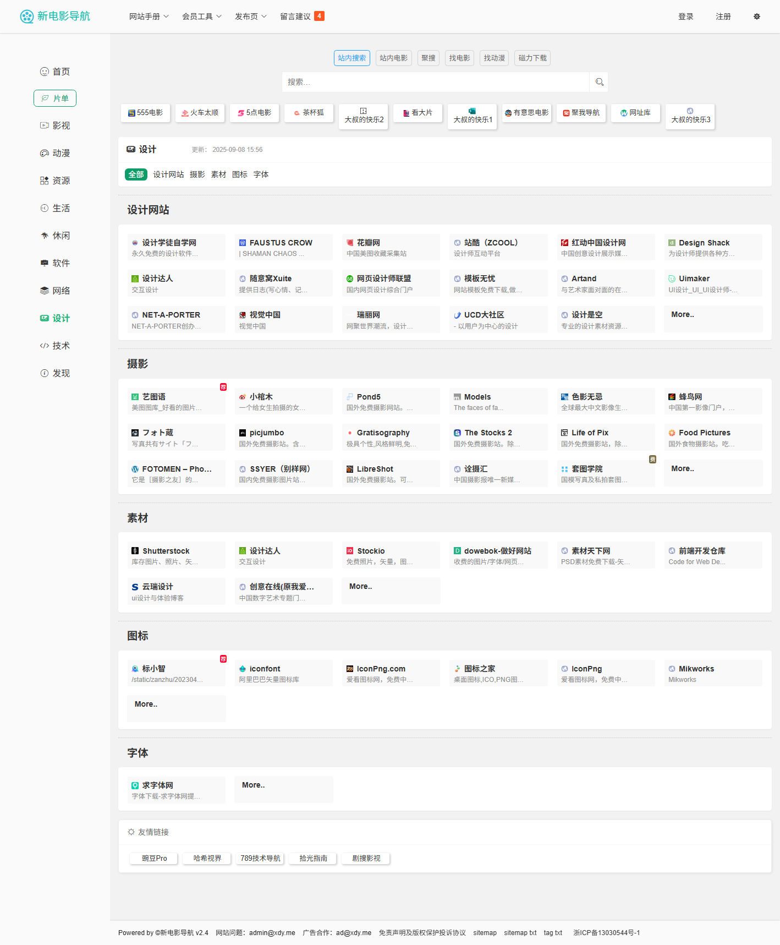
Task: Switch search mode to 磁力下载
Action: coord(532,58)
